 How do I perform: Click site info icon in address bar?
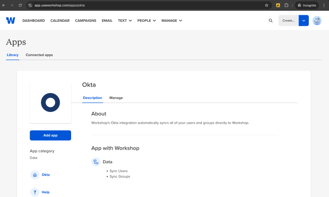click(x=30, y=5)
